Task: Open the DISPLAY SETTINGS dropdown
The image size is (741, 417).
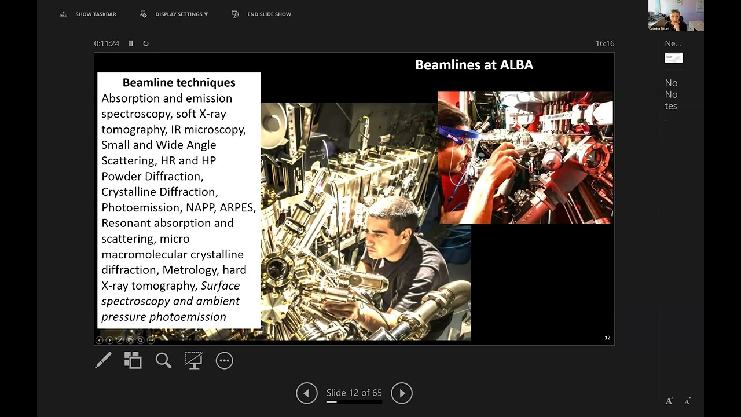Action: pos(181,14)
